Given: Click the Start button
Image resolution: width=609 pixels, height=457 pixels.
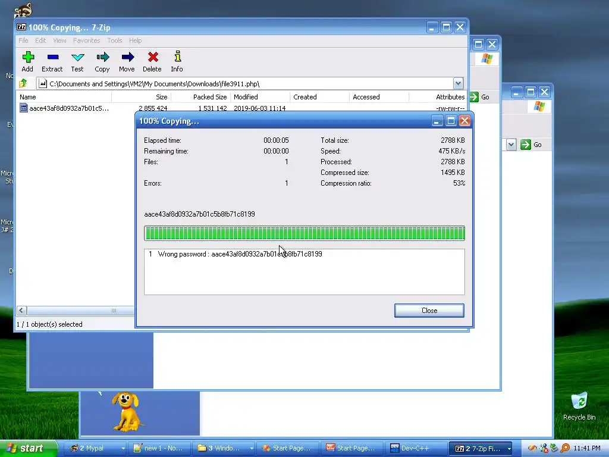Looking at the screenshot, I should 28,448.
